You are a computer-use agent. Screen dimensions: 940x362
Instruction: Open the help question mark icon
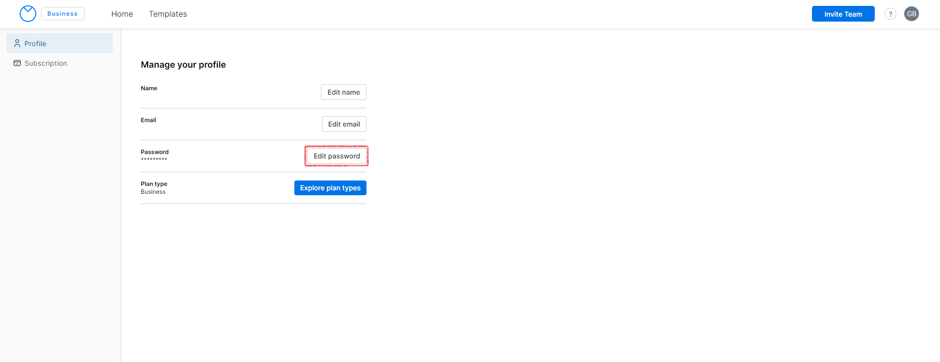(890, 14)
